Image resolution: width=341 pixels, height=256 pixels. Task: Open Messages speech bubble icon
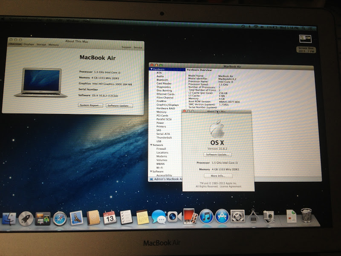pyautogui.click(x=159, y=217)
